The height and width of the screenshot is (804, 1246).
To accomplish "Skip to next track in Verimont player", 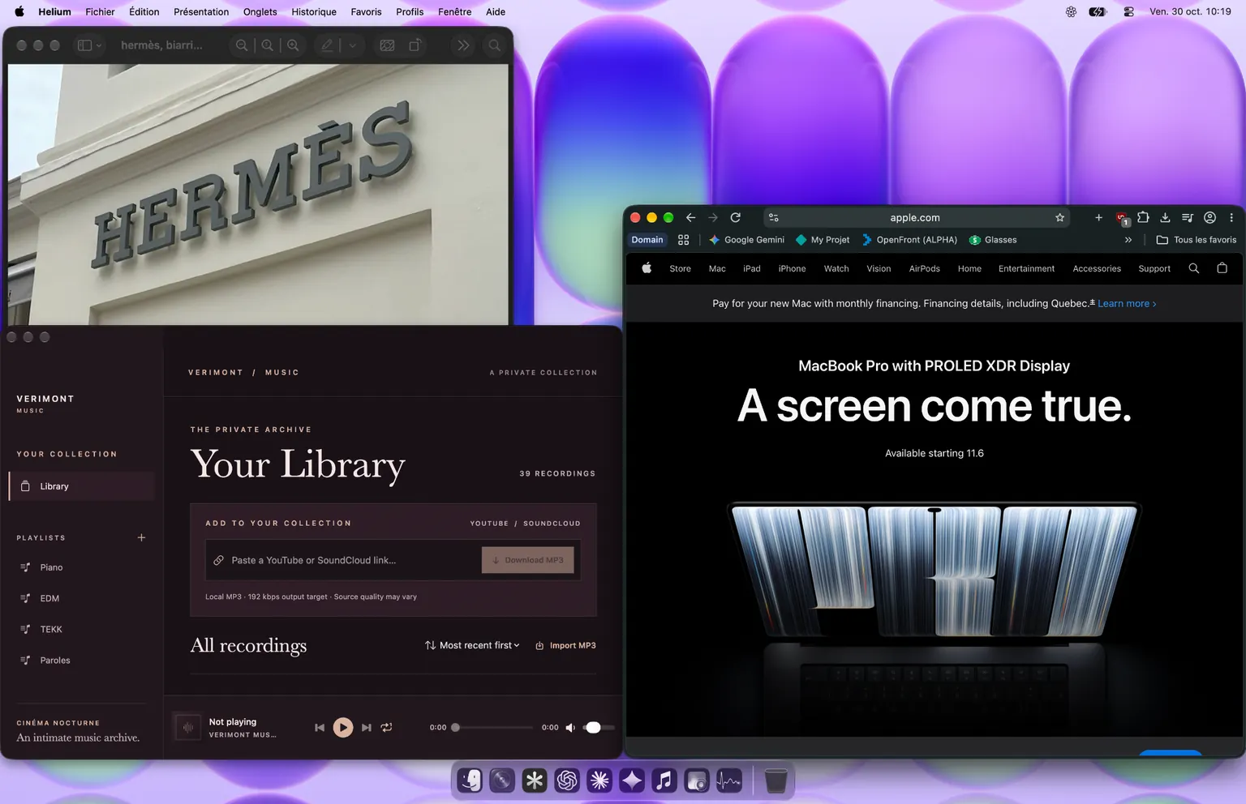I will point(367,728).
